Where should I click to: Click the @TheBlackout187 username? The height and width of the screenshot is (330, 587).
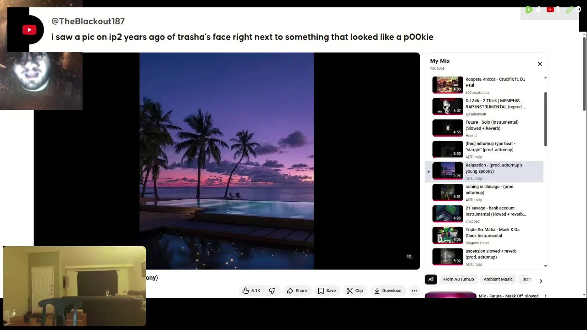[x=88, y=21]
